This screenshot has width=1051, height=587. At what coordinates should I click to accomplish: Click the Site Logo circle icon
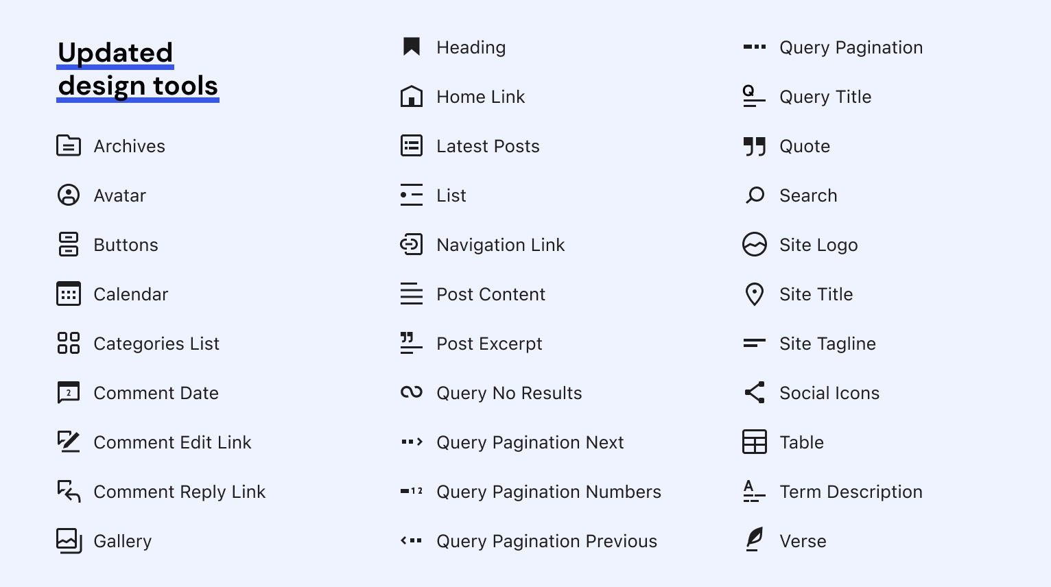point(755,245)
